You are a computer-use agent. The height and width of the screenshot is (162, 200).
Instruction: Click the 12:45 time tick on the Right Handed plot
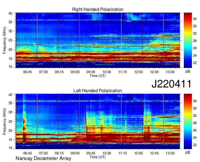154,72
